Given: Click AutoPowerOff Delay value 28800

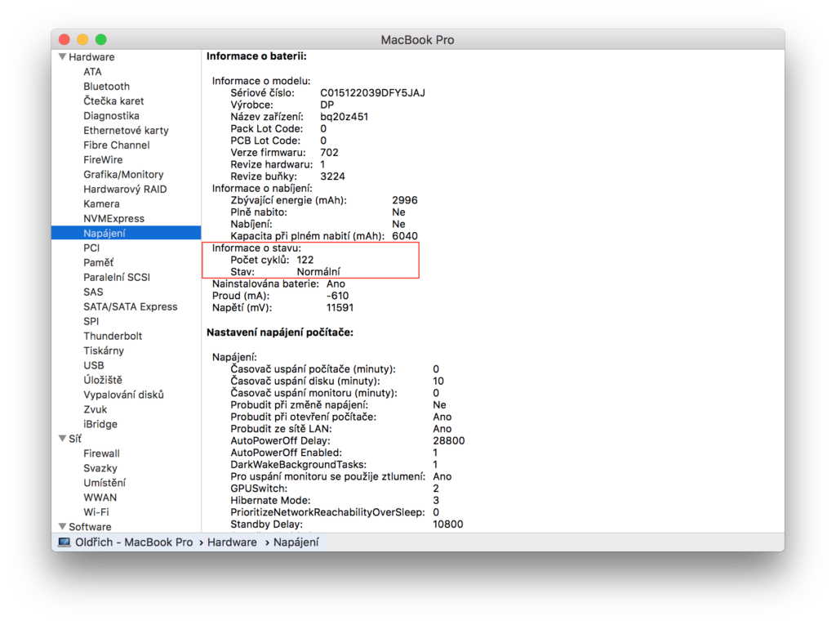Looking at the screenshot, I should [x=449, y=441].
